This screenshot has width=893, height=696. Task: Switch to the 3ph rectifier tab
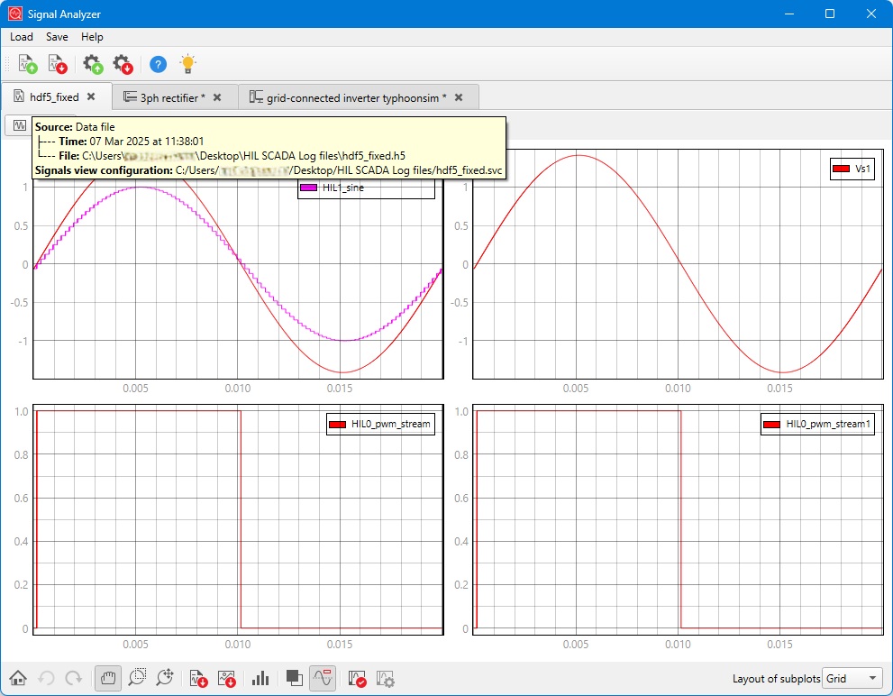(172, 97)
